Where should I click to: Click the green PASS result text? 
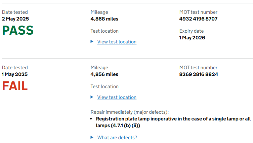18,31
